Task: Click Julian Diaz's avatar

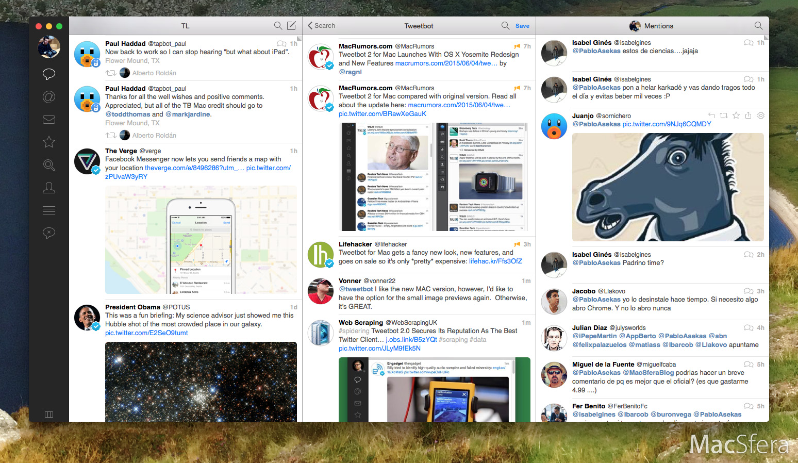Action: click(554, 338)
